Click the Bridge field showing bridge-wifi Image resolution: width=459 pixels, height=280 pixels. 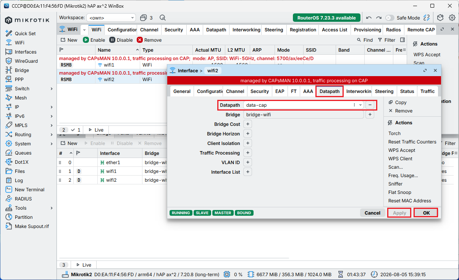(x=304, y=114)
